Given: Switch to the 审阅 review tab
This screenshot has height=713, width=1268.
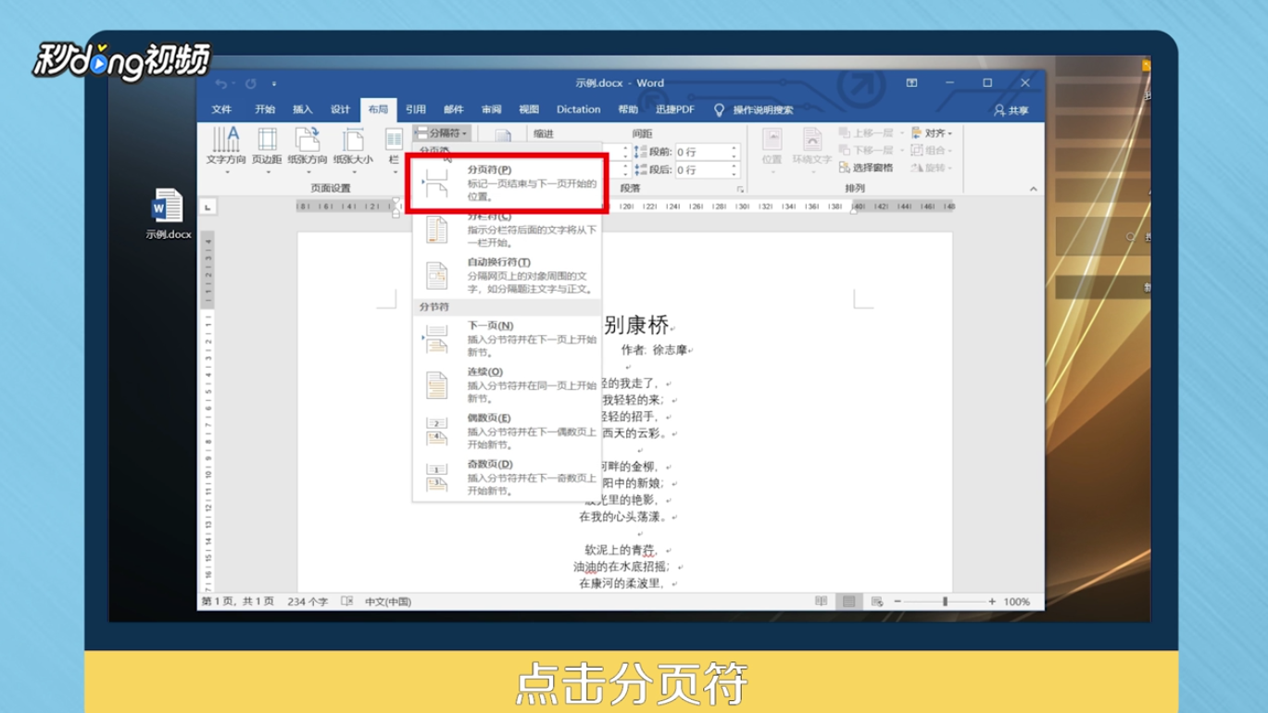Looking at the screenshot, I should tap(492, 109).
